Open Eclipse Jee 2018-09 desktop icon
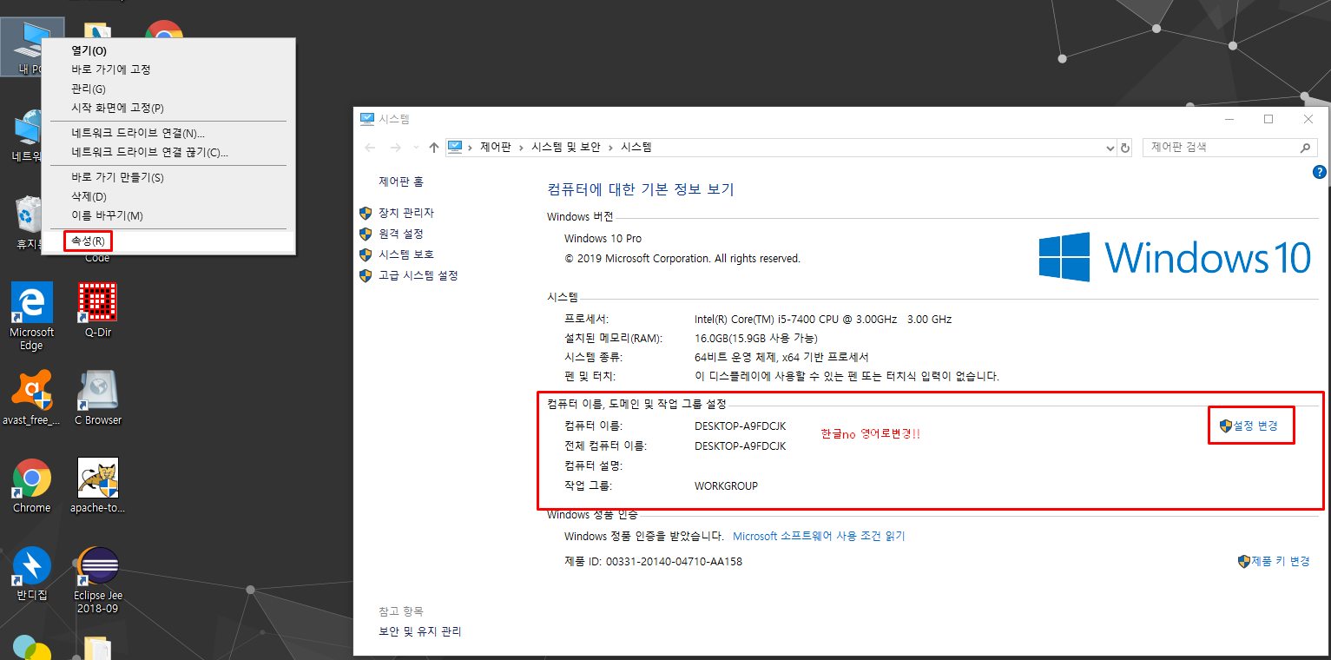 tap(98, 580)
